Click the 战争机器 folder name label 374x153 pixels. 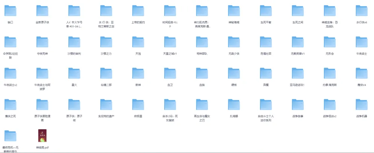click(x=361, y=116)
